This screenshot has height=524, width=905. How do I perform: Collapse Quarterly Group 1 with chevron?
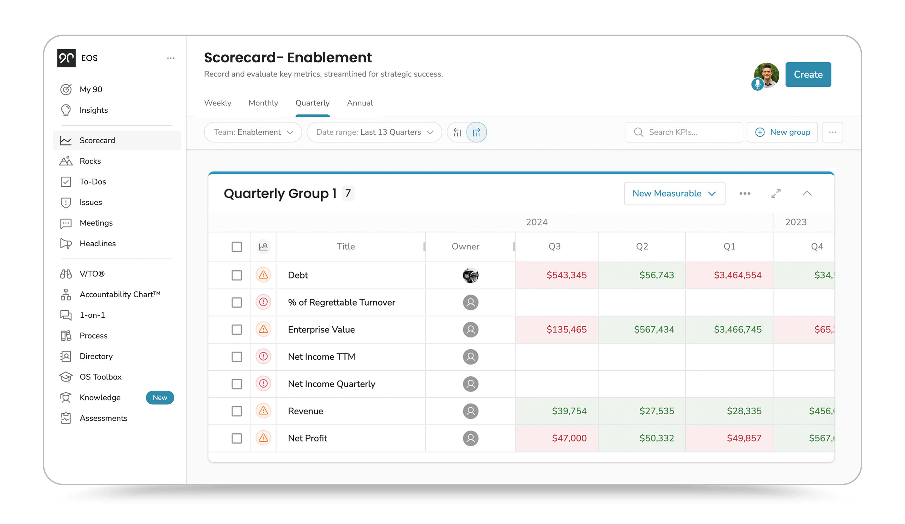click(x=807, y=193)
